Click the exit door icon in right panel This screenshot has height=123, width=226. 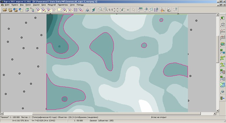tap(222, 98)
